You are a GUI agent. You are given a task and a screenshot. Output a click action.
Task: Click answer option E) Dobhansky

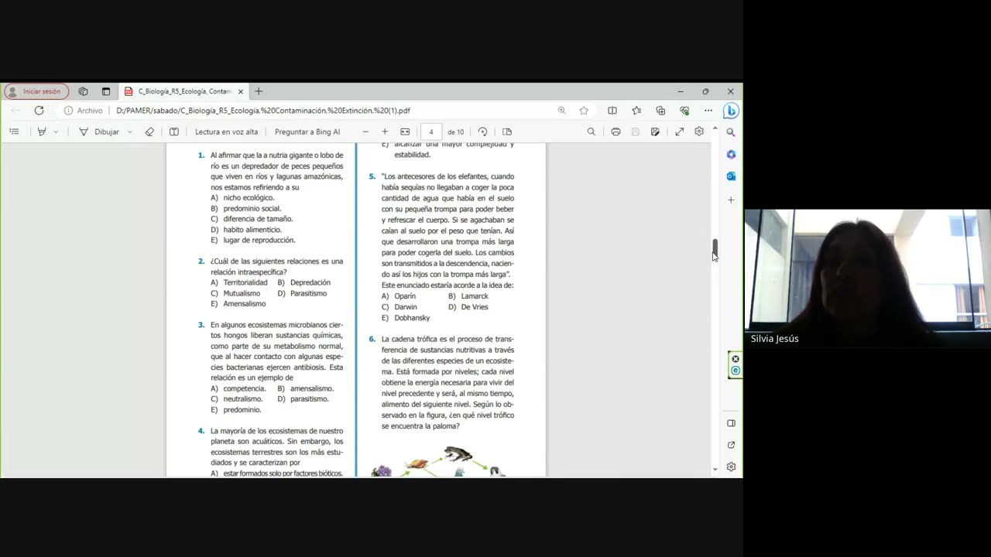click(406, 318)
